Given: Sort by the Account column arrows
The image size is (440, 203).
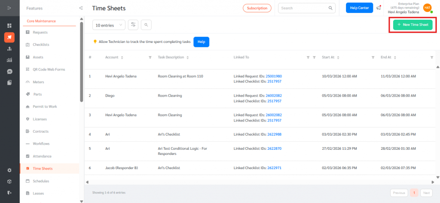Looking at the screenshot, I should tap(122, 58).
